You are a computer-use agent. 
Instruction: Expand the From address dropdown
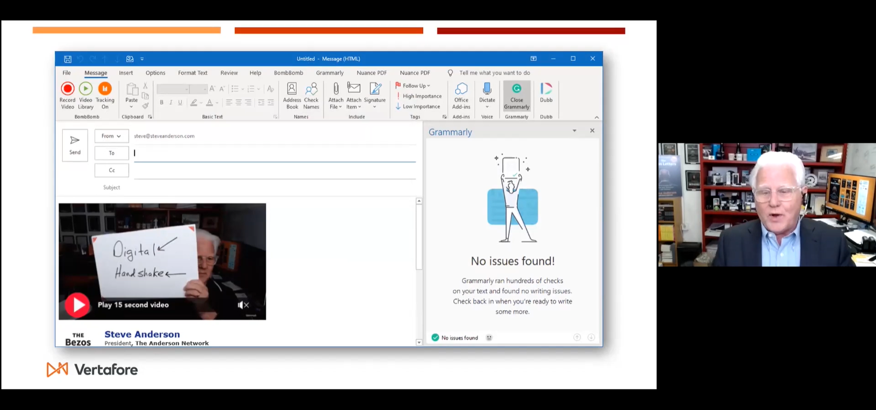click(x=111, y=136)
